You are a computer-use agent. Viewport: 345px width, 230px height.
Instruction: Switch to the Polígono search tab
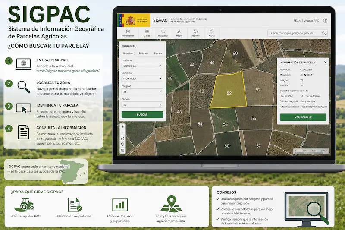[x=143, y=53]
